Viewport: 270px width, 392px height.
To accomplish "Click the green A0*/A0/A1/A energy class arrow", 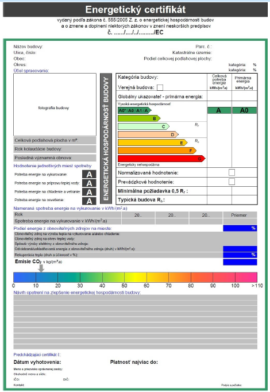I will pyautogui.click(x=134, y=110).
